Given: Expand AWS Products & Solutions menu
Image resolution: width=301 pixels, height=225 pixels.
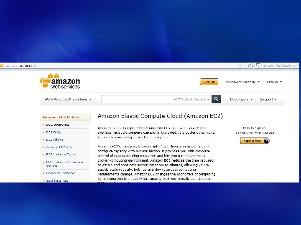Looking at the screenshot, I should tap(68, 99).
